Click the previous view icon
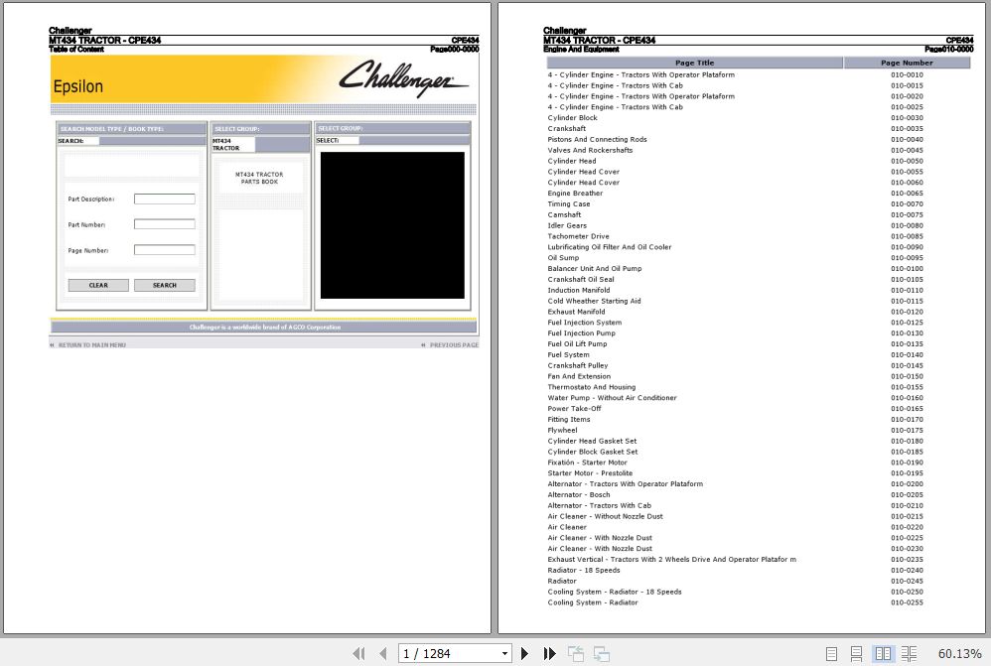Image resolution: width=991 pixels, height=666 pixels. tap(575, 653)
